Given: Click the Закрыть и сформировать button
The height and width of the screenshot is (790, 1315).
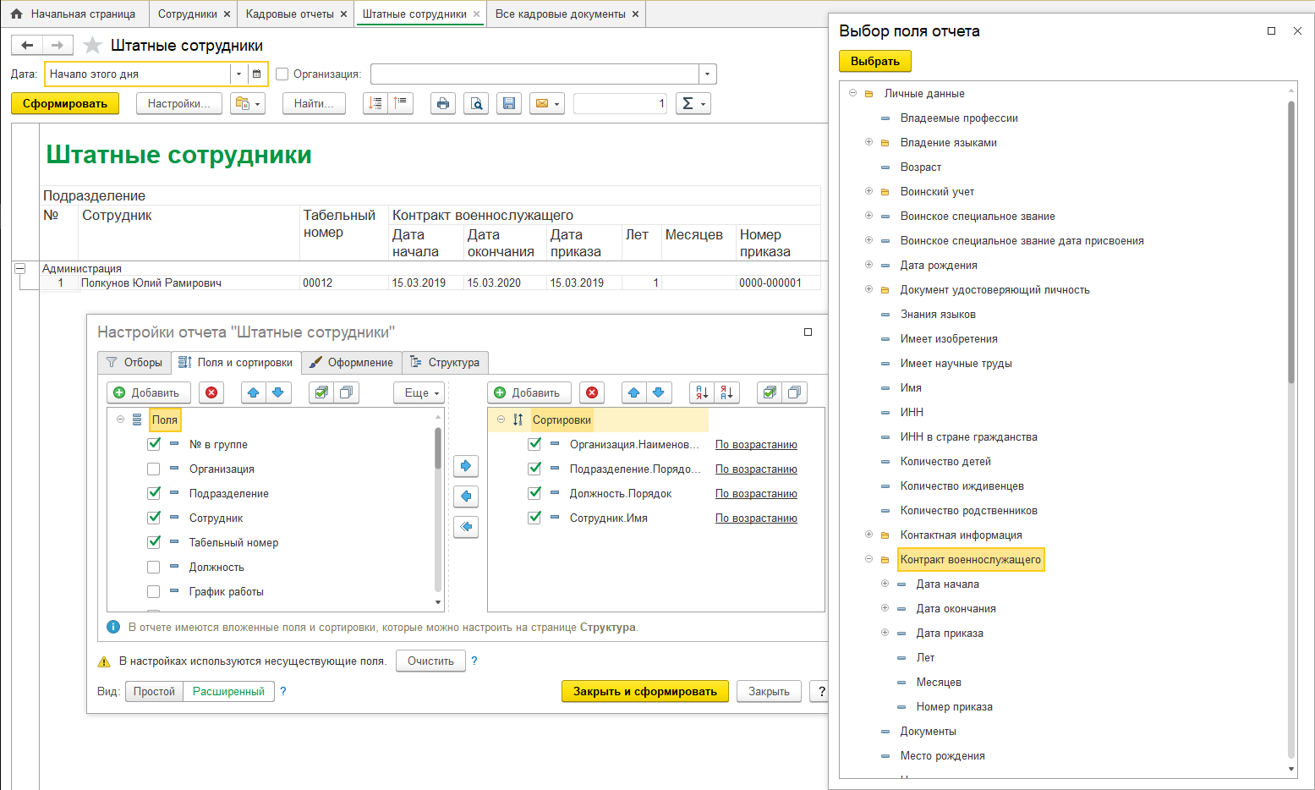Looking at the screenshot, I should (644, 691).
